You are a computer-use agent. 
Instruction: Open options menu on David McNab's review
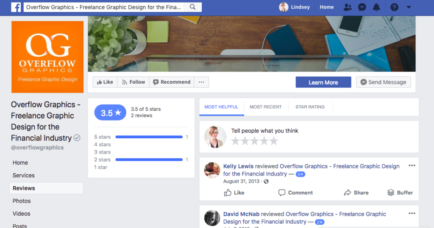pos(412,213)
